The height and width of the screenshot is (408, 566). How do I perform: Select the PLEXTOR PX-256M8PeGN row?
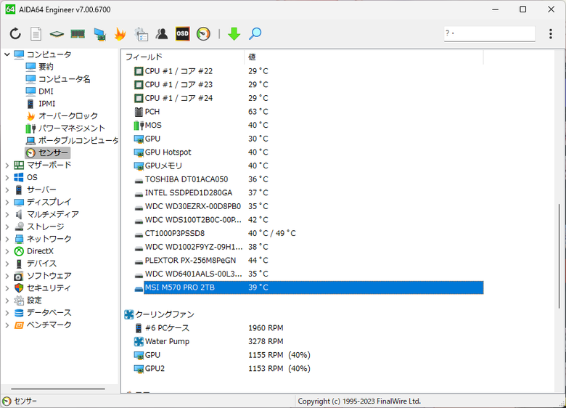[x=308, y=261]
